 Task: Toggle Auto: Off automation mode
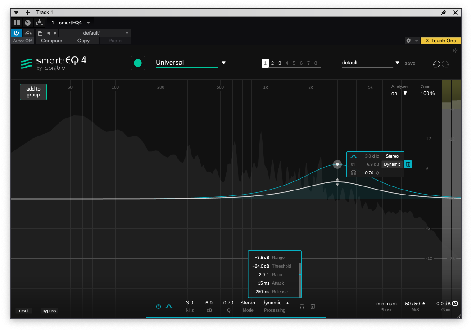click(22, 41)
